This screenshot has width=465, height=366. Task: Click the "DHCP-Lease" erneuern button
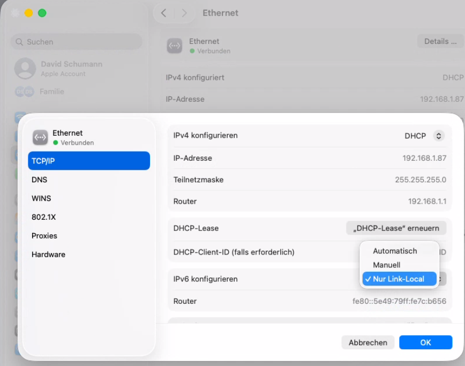(x=396, y=228)
